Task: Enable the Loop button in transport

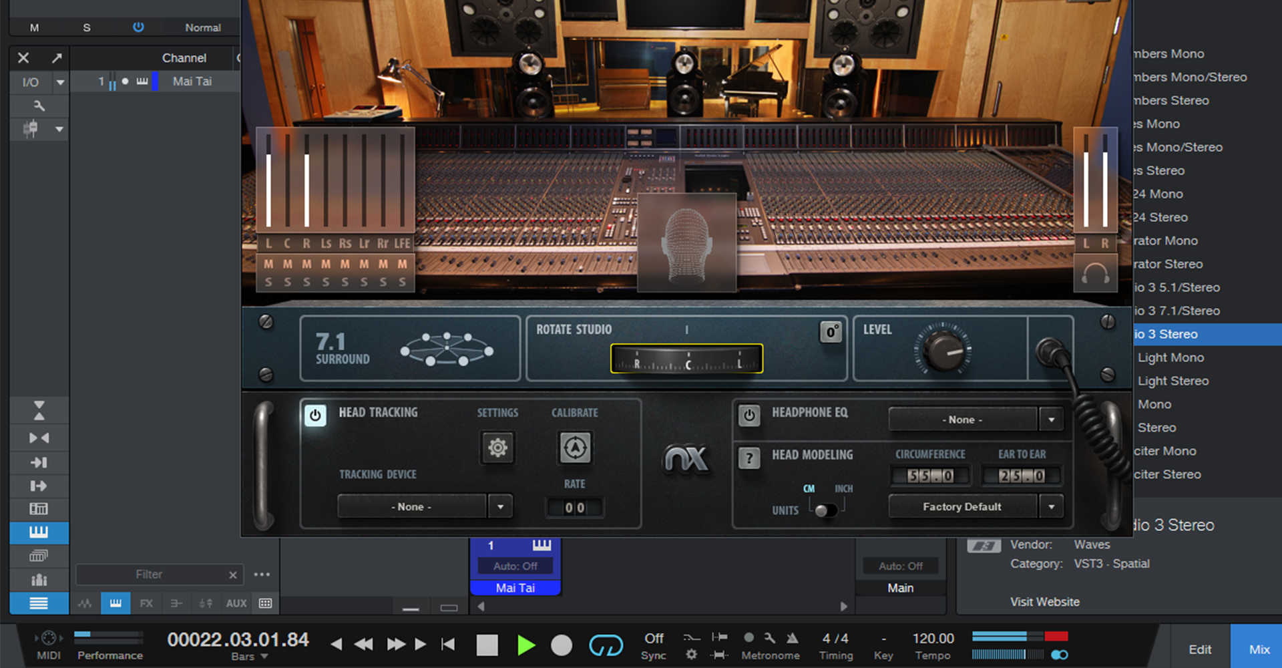Action: (606, 645)
